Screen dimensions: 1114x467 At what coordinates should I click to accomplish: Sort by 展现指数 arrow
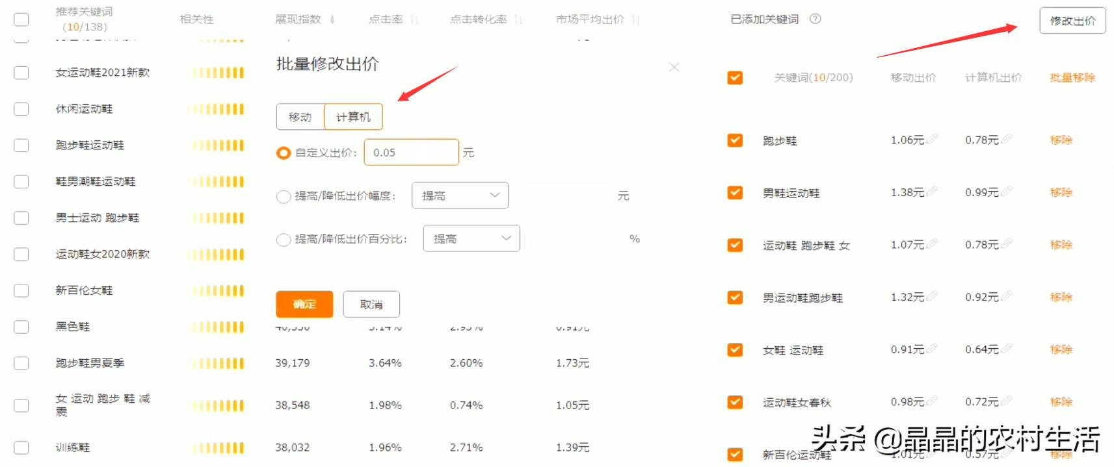click(332, 19)
